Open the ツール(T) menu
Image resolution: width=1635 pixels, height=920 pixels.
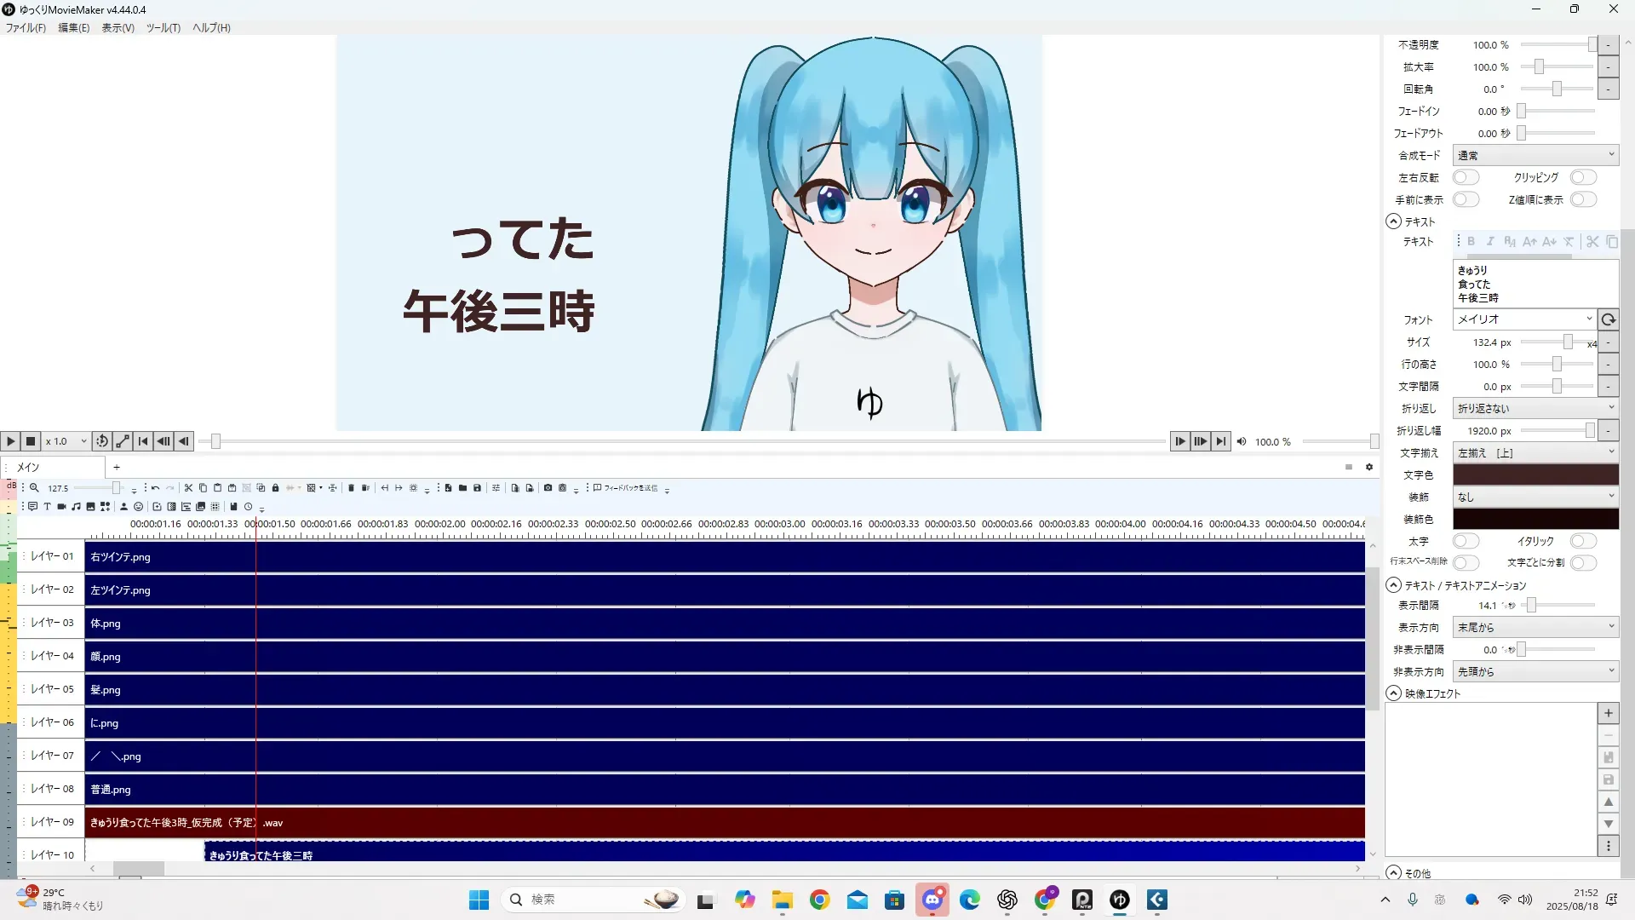click(163, 27)
